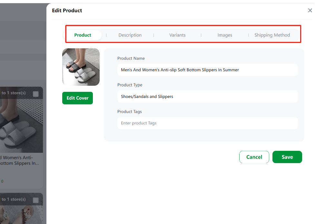Click the slippers cover image thumbnail

(x=81, y=67)
